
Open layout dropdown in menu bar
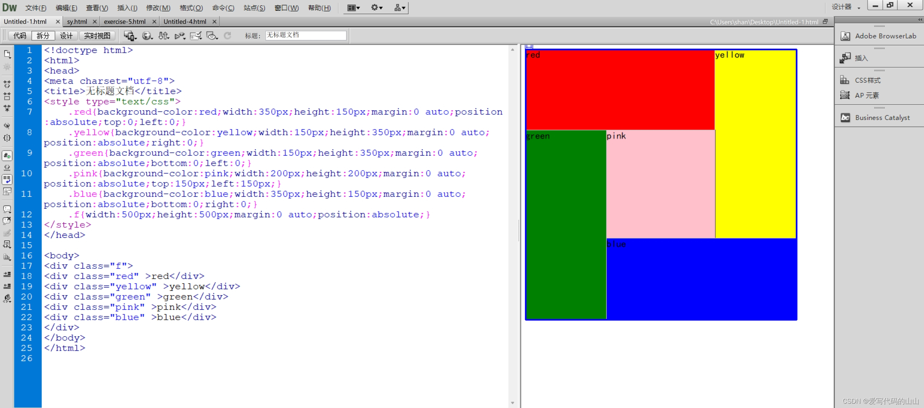click(x=353, y=8)
